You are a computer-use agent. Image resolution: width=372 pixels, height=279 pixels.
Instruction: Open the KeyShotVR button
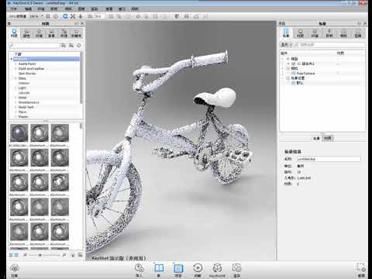tap(217, 270)
